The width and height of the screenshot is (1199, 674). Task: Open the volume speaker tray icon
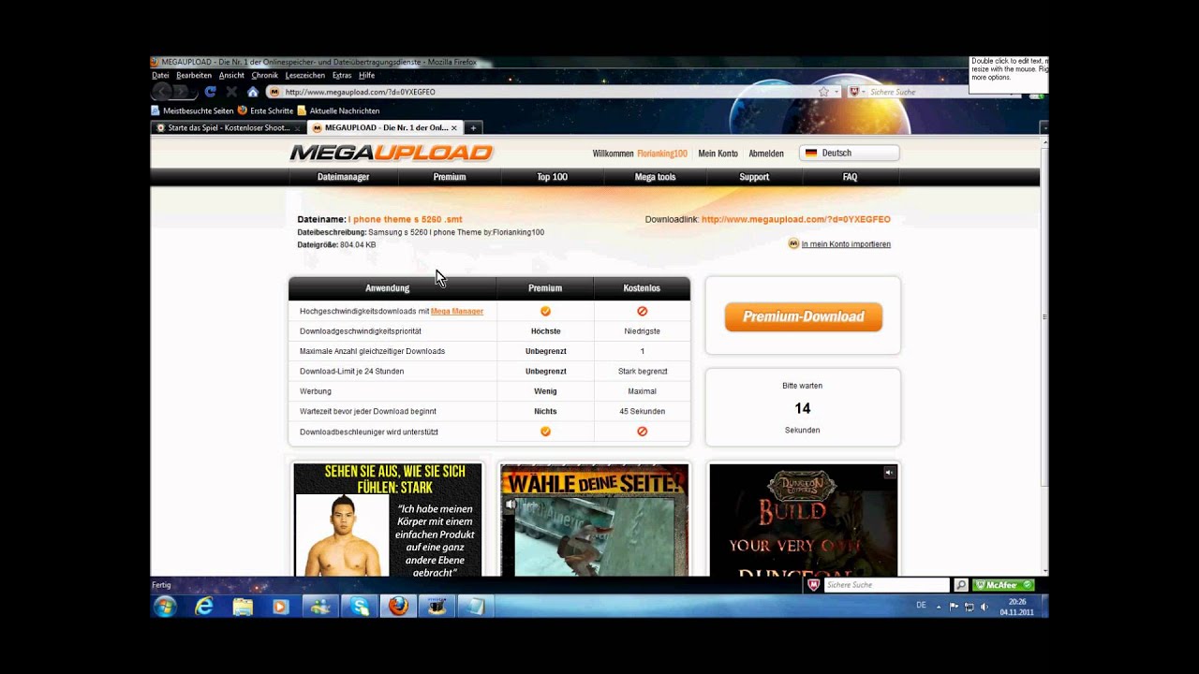click(x=984, y=607)
